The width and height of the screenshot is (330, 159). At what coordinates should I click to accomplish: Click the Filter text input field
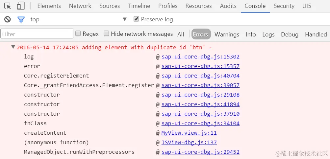click(x=37, y=34)
